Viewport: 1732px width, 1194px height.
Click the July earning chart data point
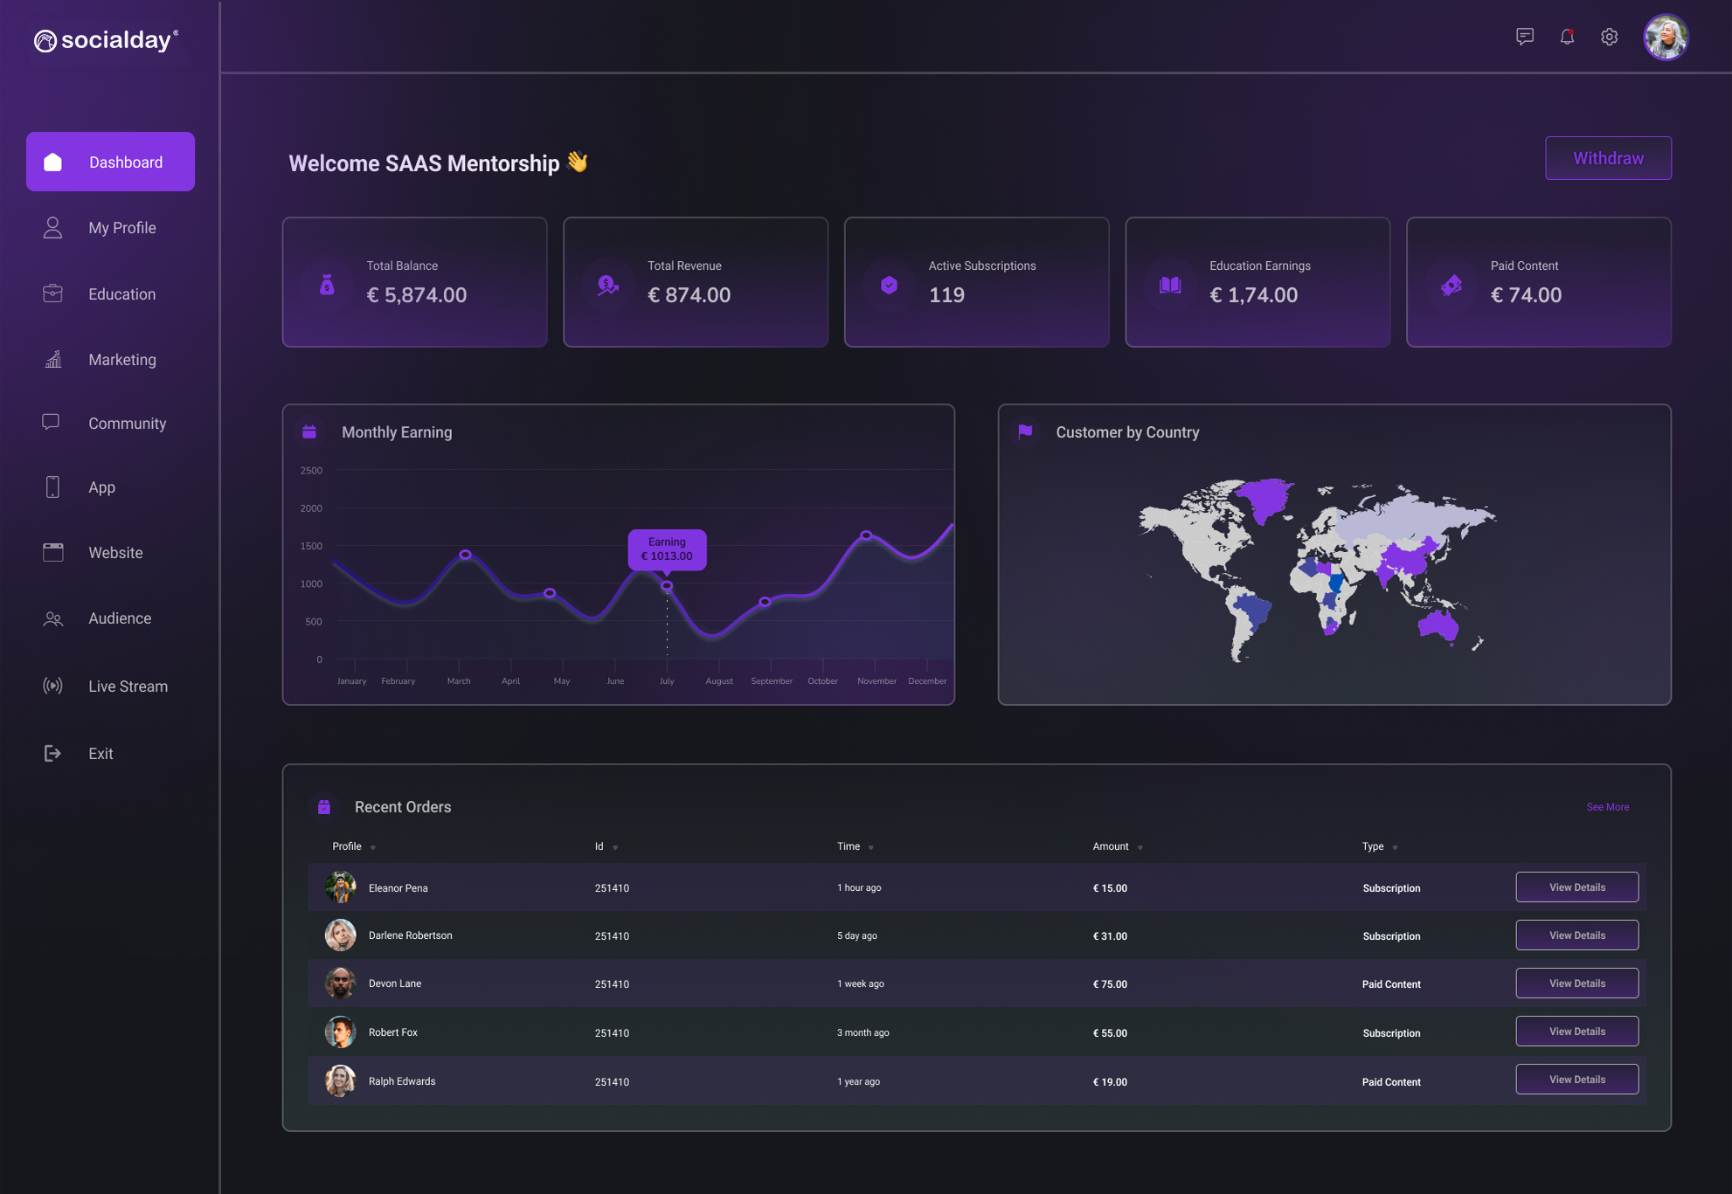(667, 586)
